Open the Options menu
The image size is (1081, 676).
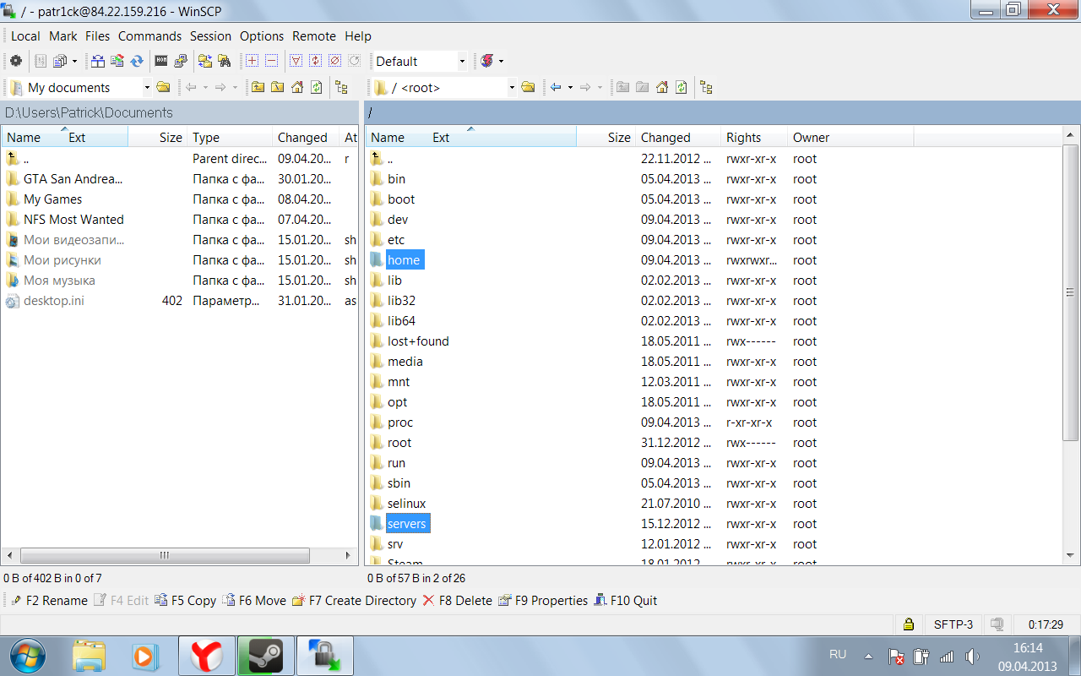(x=262, y=36)
